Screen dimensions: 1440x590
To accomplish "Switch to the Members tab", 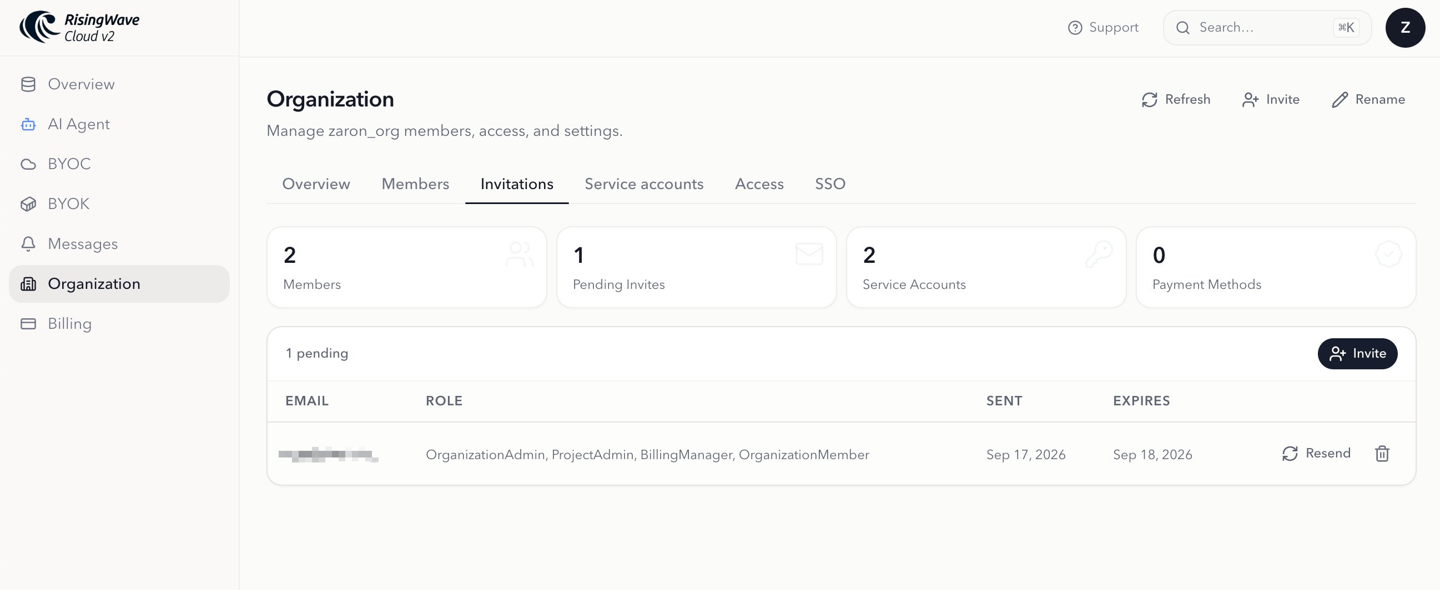I will pos(415,184).
